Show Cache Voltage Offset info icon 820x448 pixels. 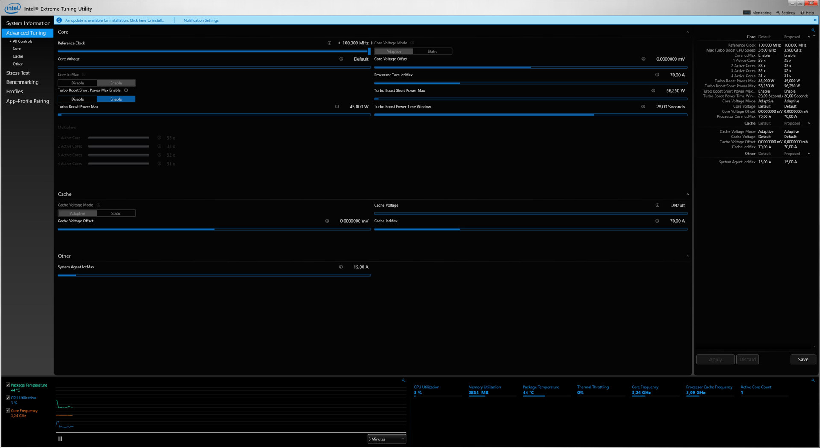coord(327,221)
